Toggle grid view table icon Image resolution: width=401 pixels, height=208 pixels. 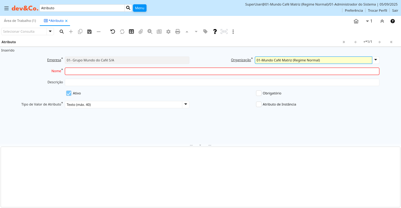(131, 31)
